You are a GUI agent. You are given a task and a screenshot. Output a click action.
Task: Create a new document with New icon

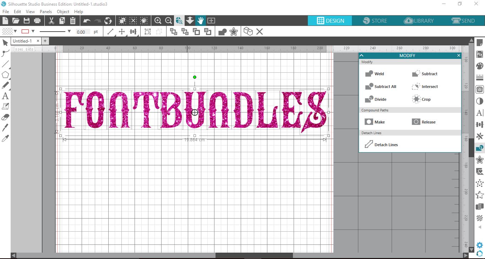(x=5, y=21)
